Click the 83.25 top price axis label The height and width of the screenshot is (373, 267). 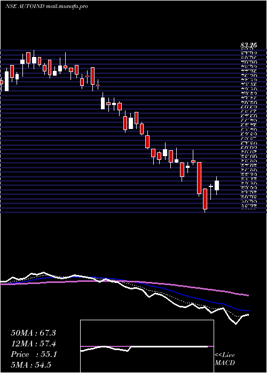pyautogui.click(x=248, y=45)
